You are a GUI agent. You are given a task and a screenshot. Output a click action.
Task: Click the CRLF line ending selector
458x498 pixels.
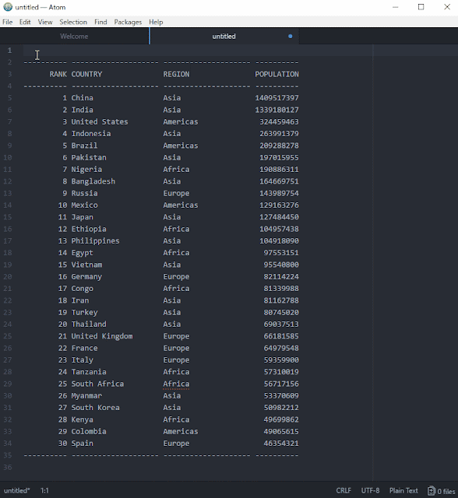click(x=343, y=491)
